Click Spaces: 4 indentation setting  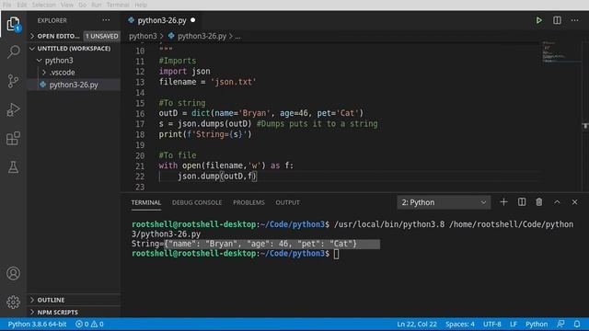click(460, 324)
